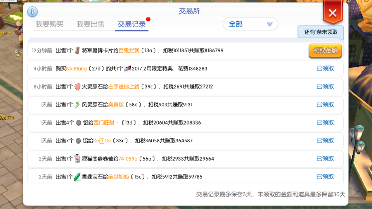Tap the 铝 icon in the 出售4个 row
The height and width of the screenshot is (209, 372).
pos(78,123)
